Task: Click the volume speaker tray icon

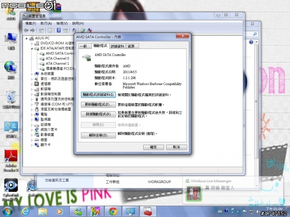Action: (x=258, y=212)
